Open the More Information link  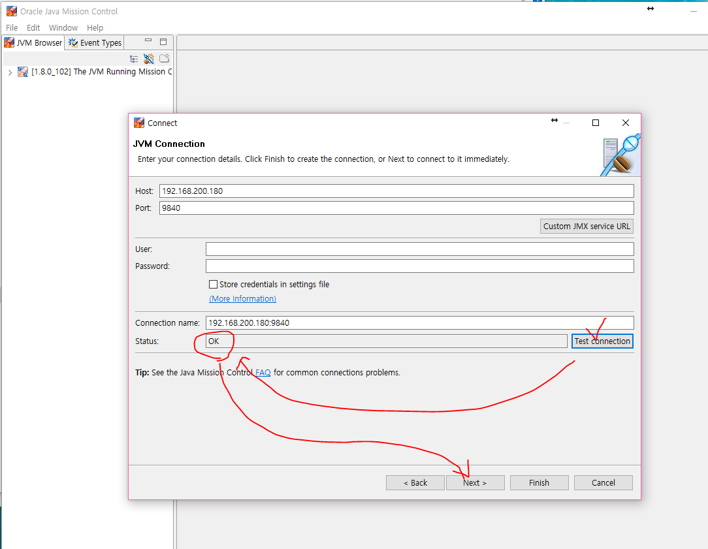(242, 298)
